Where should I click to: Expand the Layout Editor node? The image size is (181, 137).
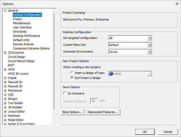click(5, 111)
